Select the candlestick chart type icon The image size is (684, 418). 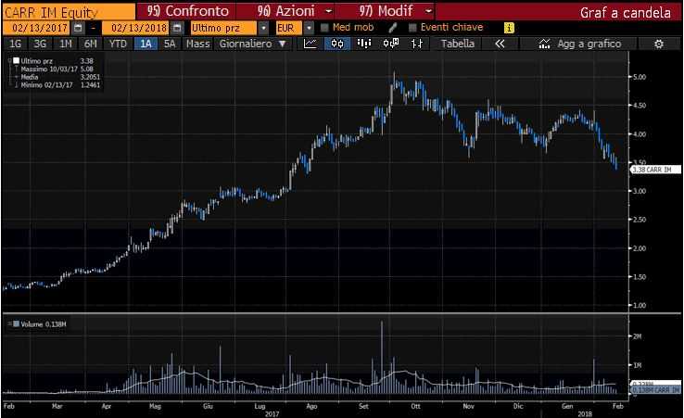(x=332, y=44)
